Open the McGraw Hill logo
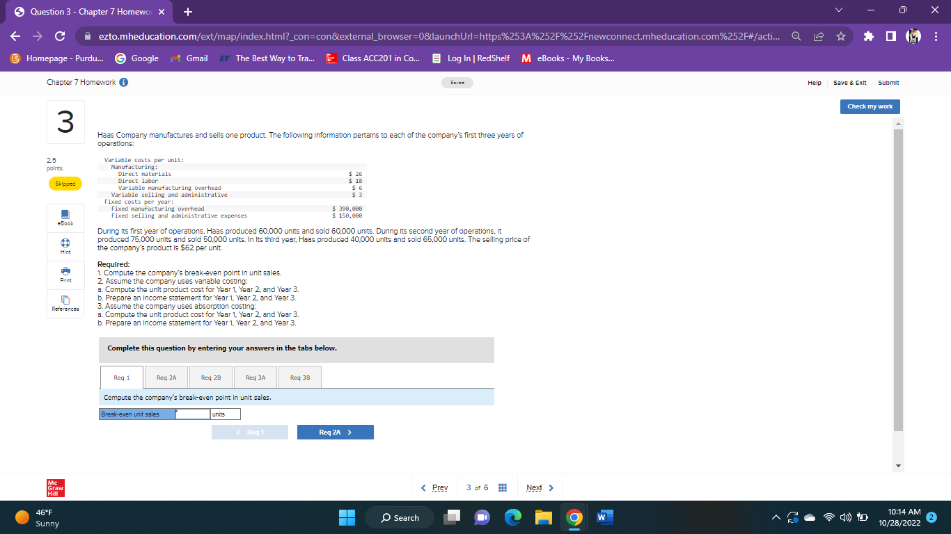 (55, 487)
